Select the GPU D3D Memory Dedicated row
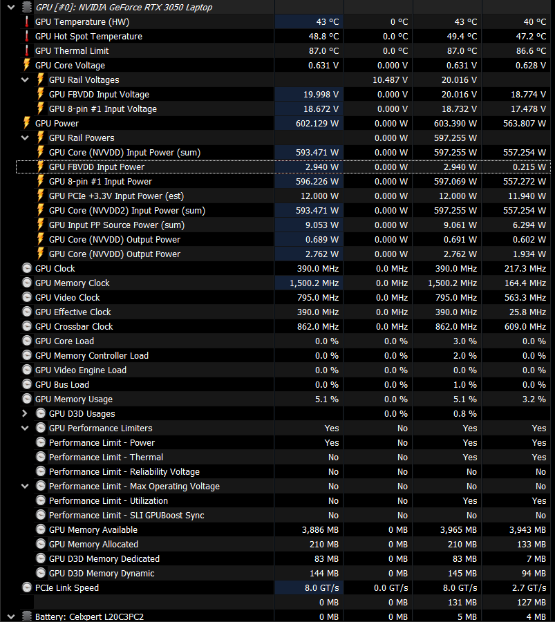Viewport: 555px width, 622px height. coord(104,559)
